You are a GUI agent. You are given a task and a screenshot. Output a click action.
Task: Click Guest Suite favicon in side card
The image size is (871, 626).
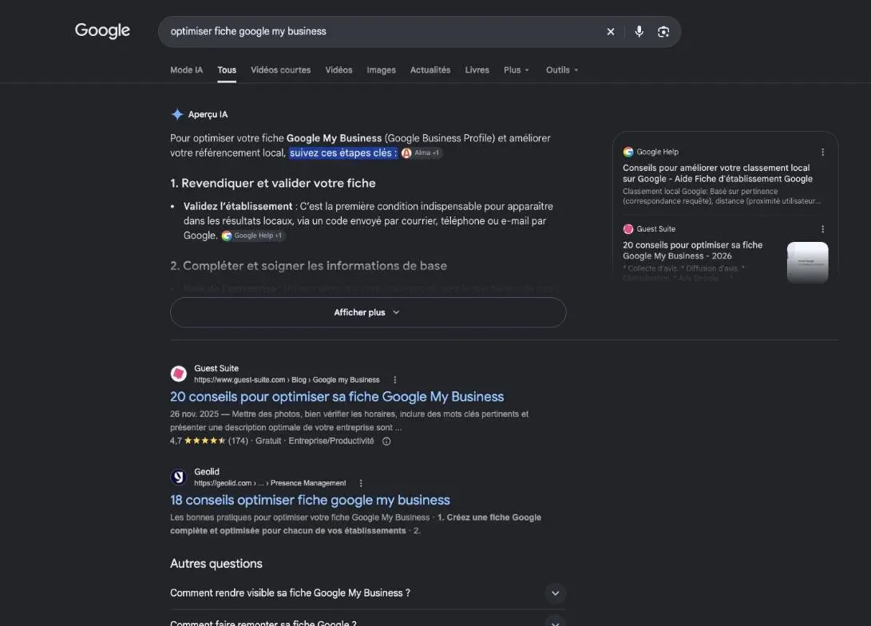628,229
